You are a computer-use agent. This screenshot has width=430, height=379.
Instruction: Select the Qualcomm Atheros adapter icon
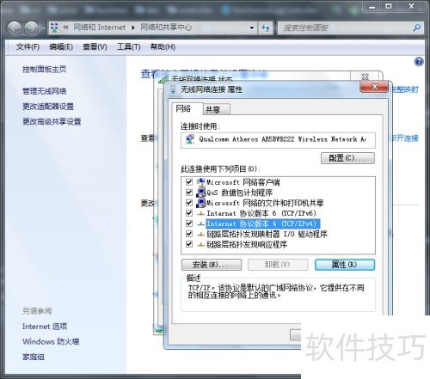pyautogui.click(x=190, y=139)
